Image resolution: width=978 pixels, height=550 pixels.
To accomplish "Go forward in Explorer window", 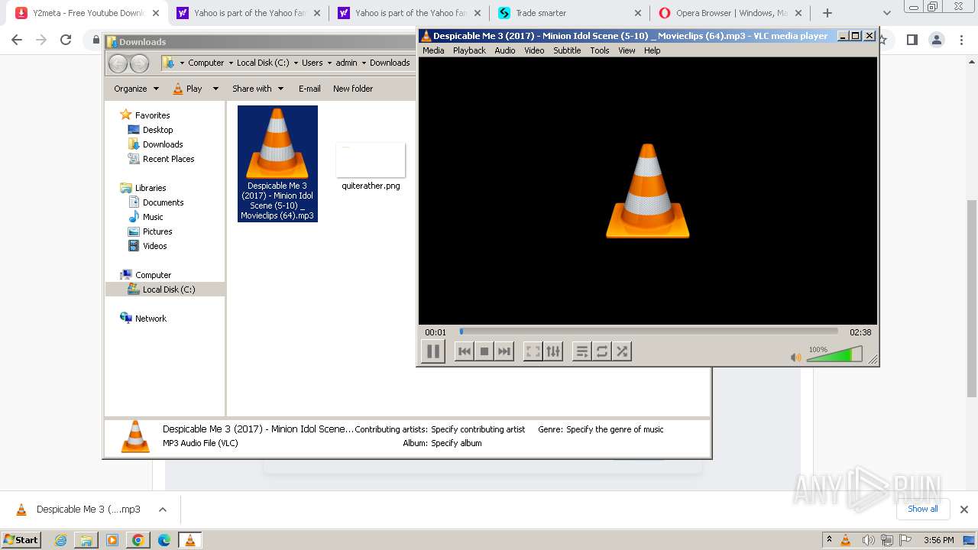I will point(139,63).
